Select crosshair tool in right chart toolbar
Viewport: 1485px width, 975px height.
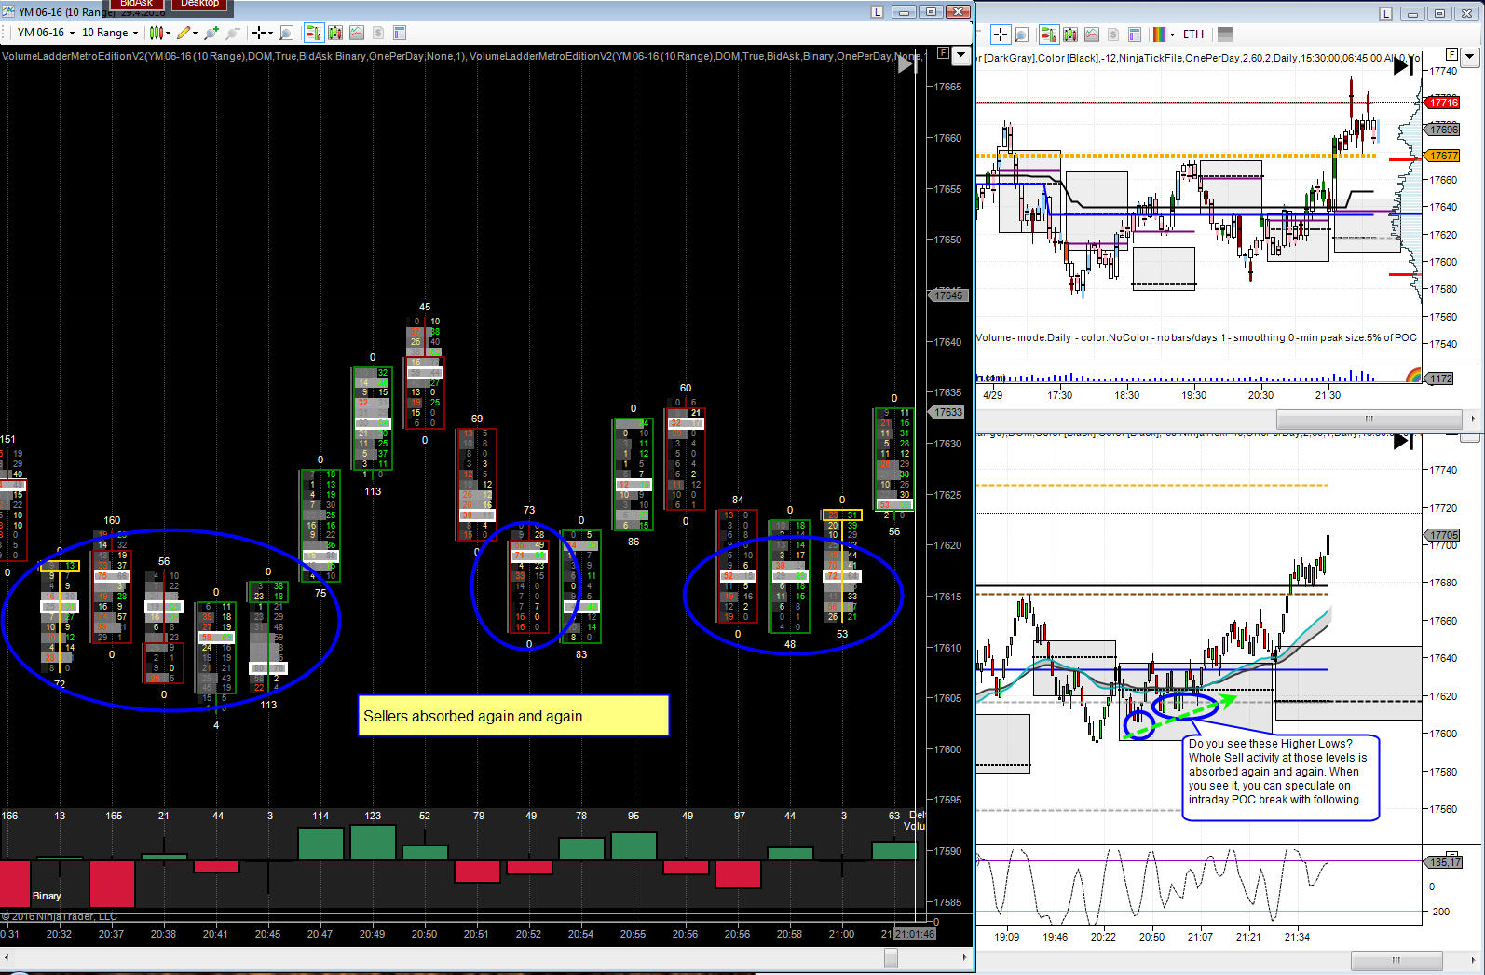tap(1000, 34)
